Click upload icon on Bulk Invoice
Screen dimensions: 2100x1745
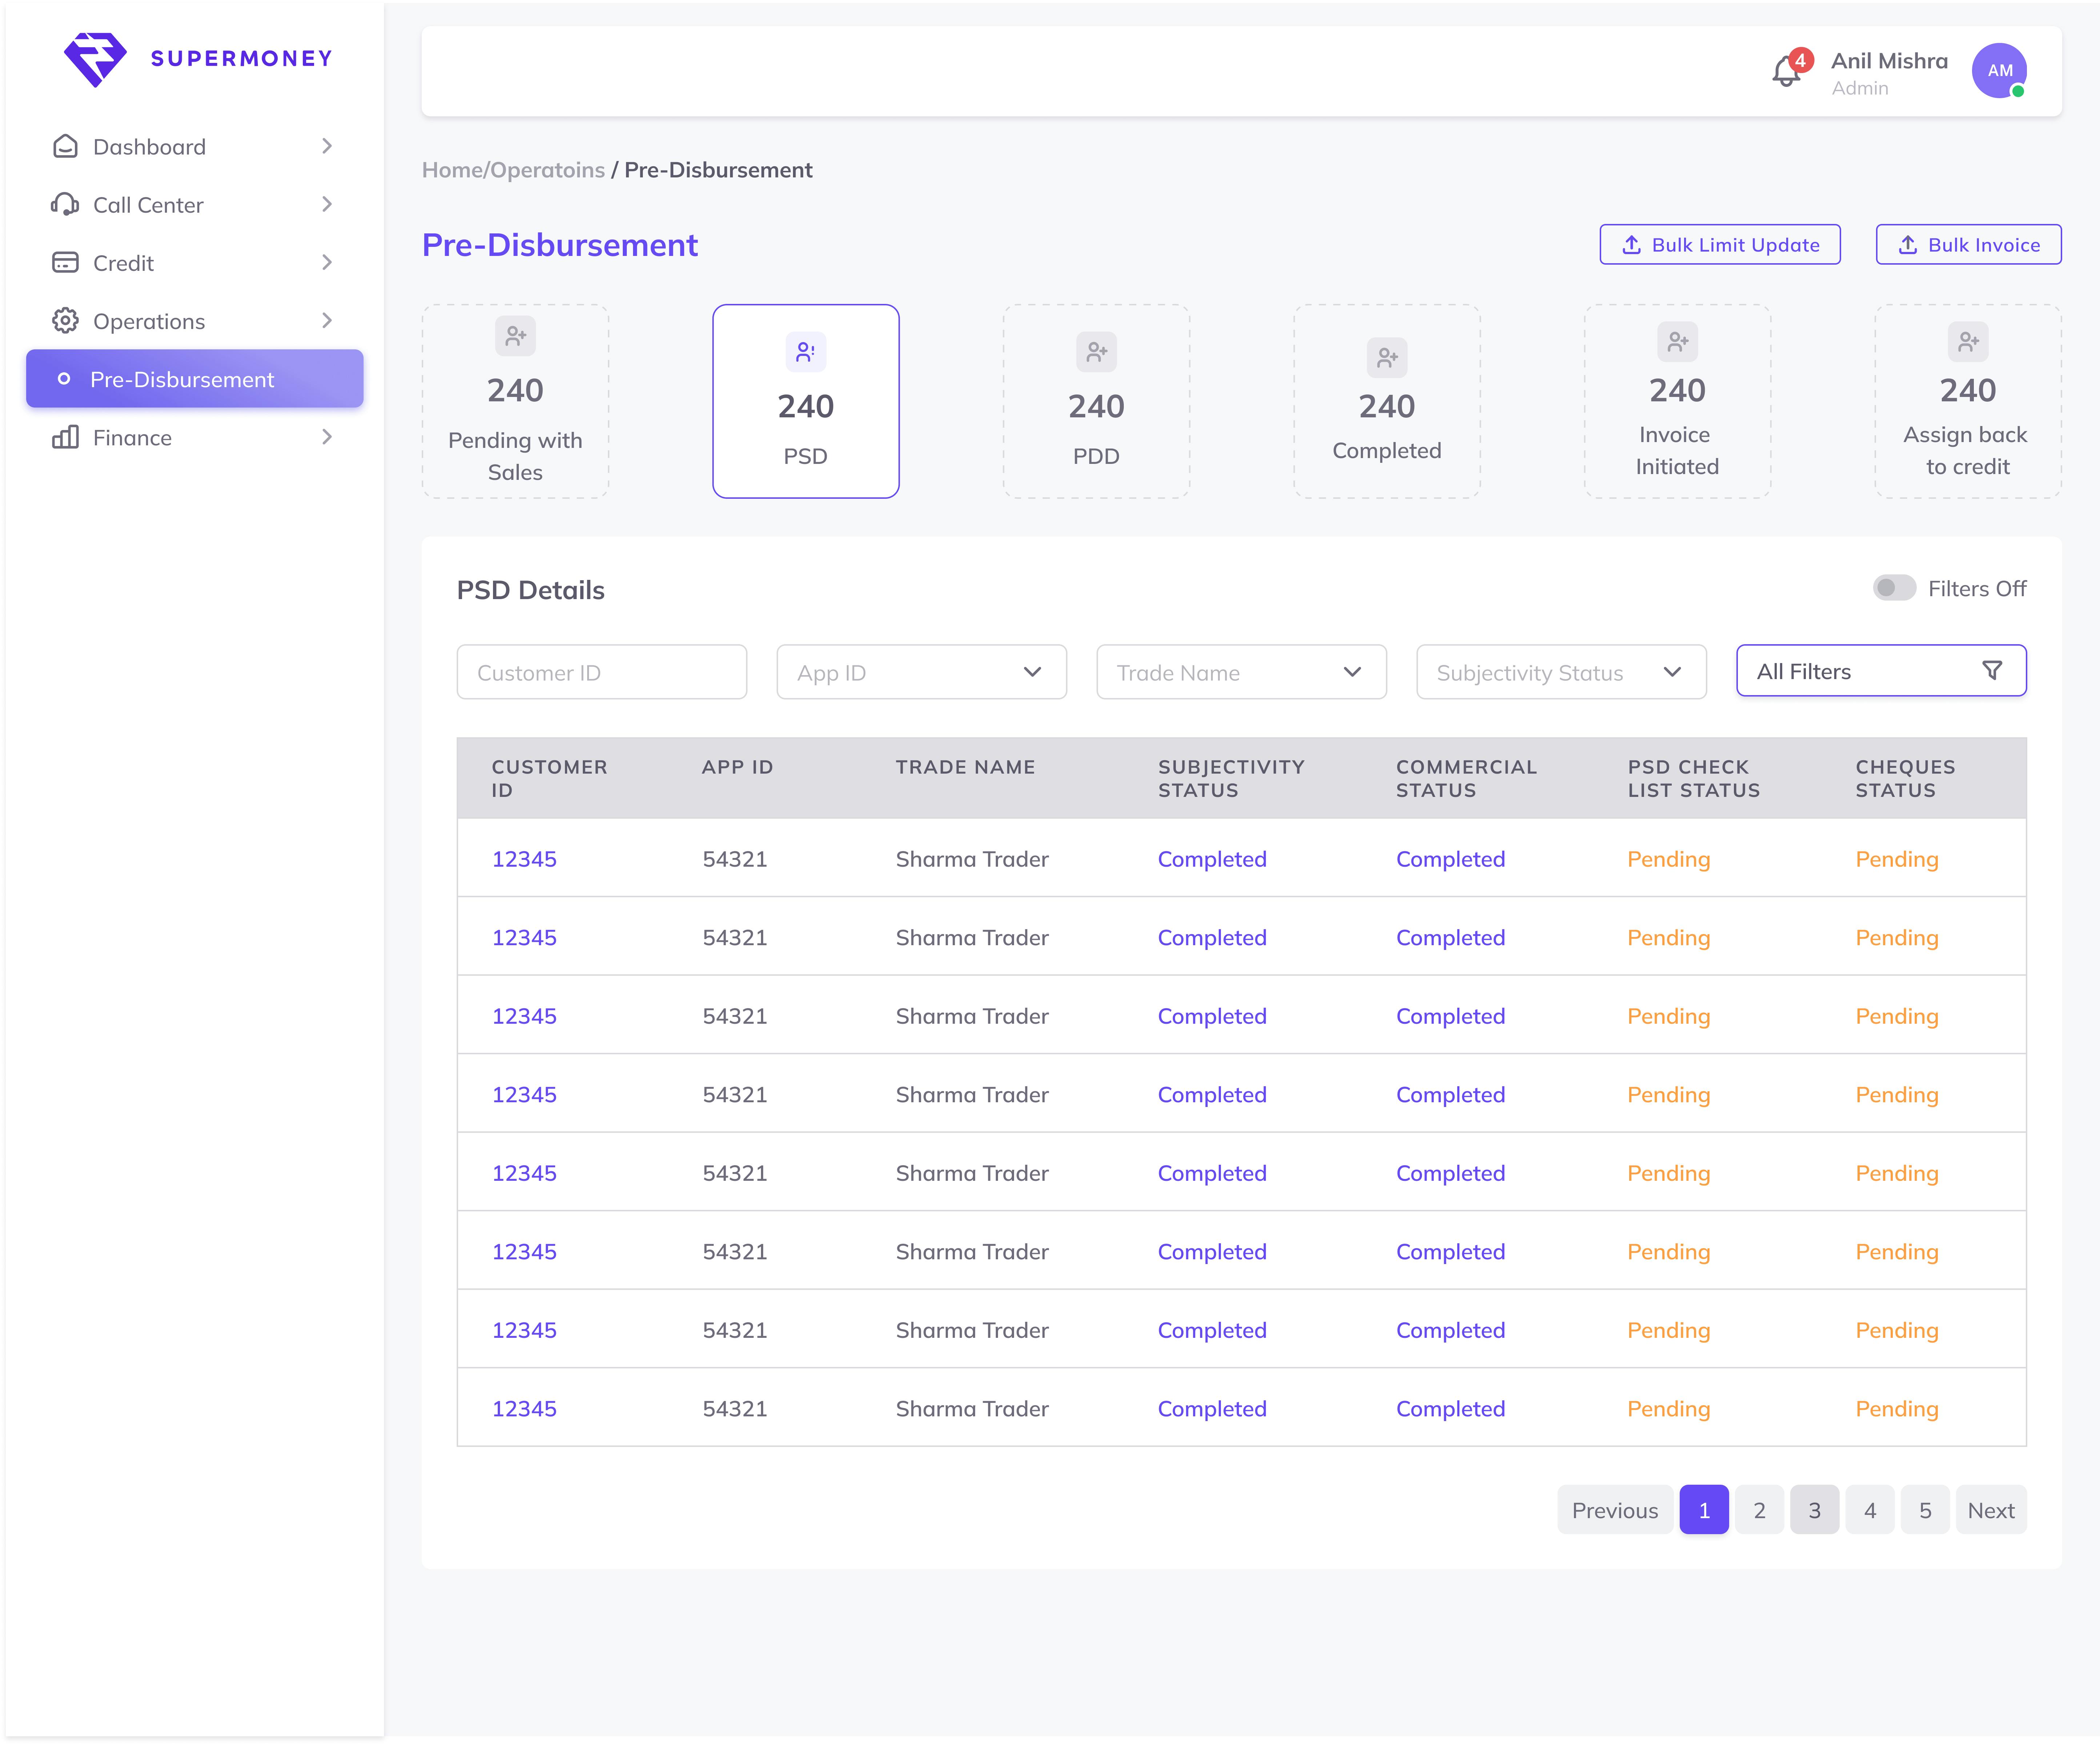point(1908,245)
